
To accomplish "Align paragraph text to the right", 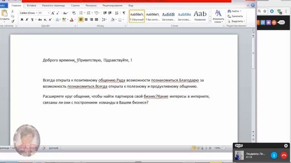I will 91,19.
